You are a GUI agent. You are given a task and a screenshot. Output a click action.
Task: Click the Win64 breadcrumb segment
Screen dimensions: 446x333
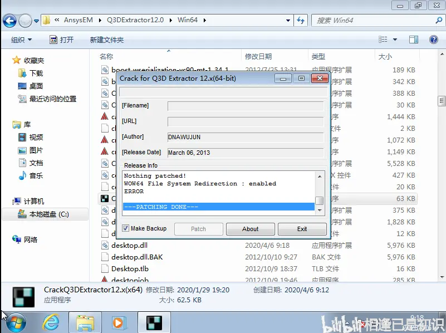pos(188,20)
